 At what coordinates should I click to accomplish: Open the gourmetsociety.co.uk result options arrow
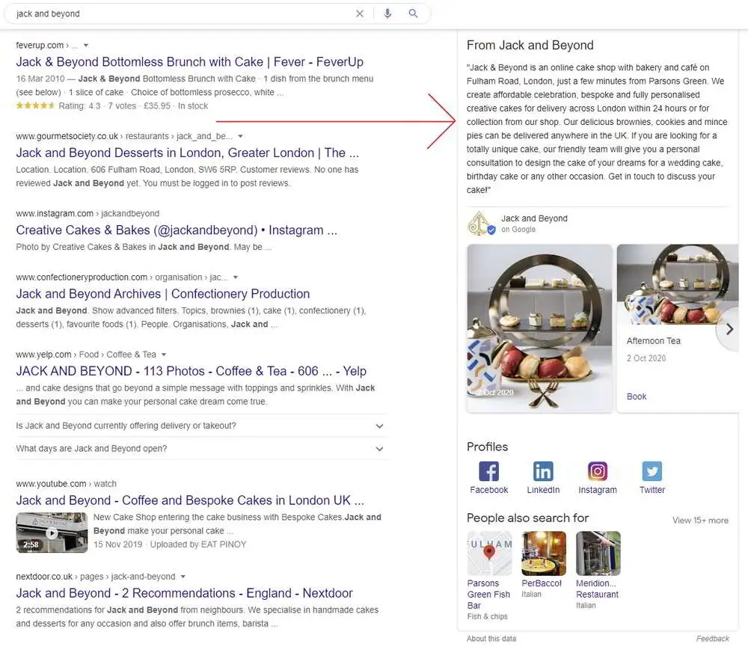[x=240, y=136]
